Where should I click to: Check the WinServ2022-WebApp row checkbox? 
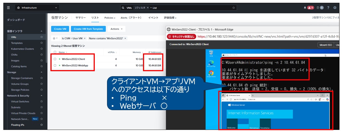55,66
